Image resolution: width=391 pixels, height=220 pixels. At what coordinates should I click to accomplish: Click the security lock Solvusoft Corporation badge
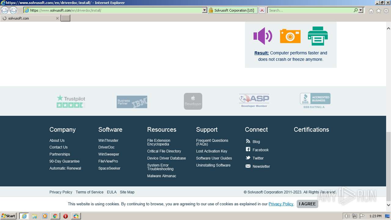232,10
